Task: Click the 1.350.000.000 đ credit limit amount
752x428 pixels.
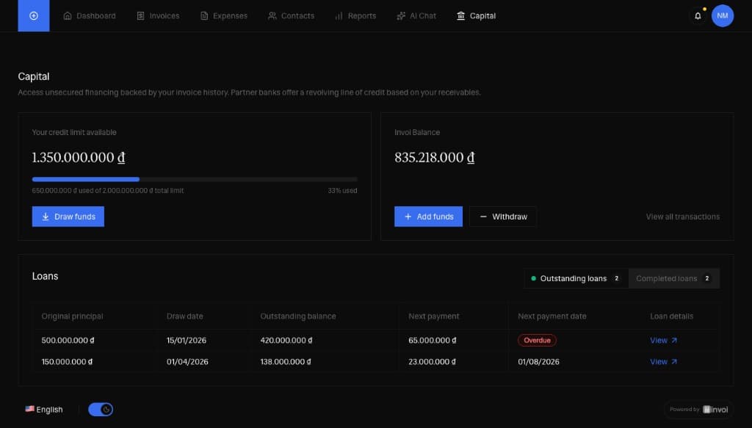Action: [79, 157]
